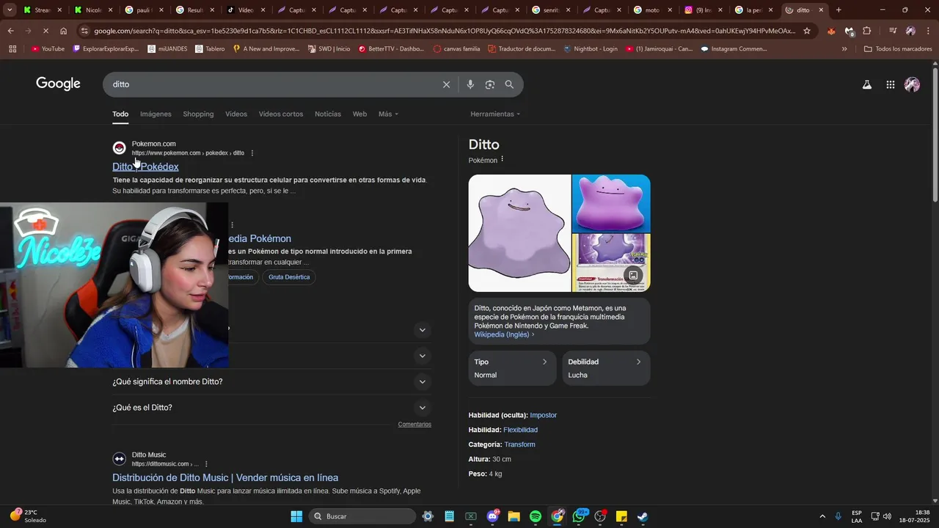This screenshot has width=939, height=528.
Task: Show hidden bookmarks overflow chevron
Action: point(844,48)
